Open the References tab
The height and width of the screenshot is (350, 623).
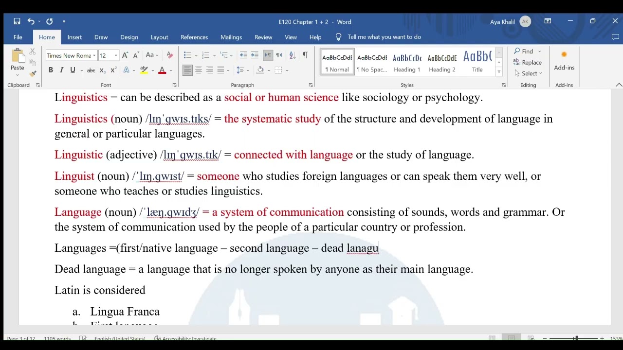click(x=194, y=37)
